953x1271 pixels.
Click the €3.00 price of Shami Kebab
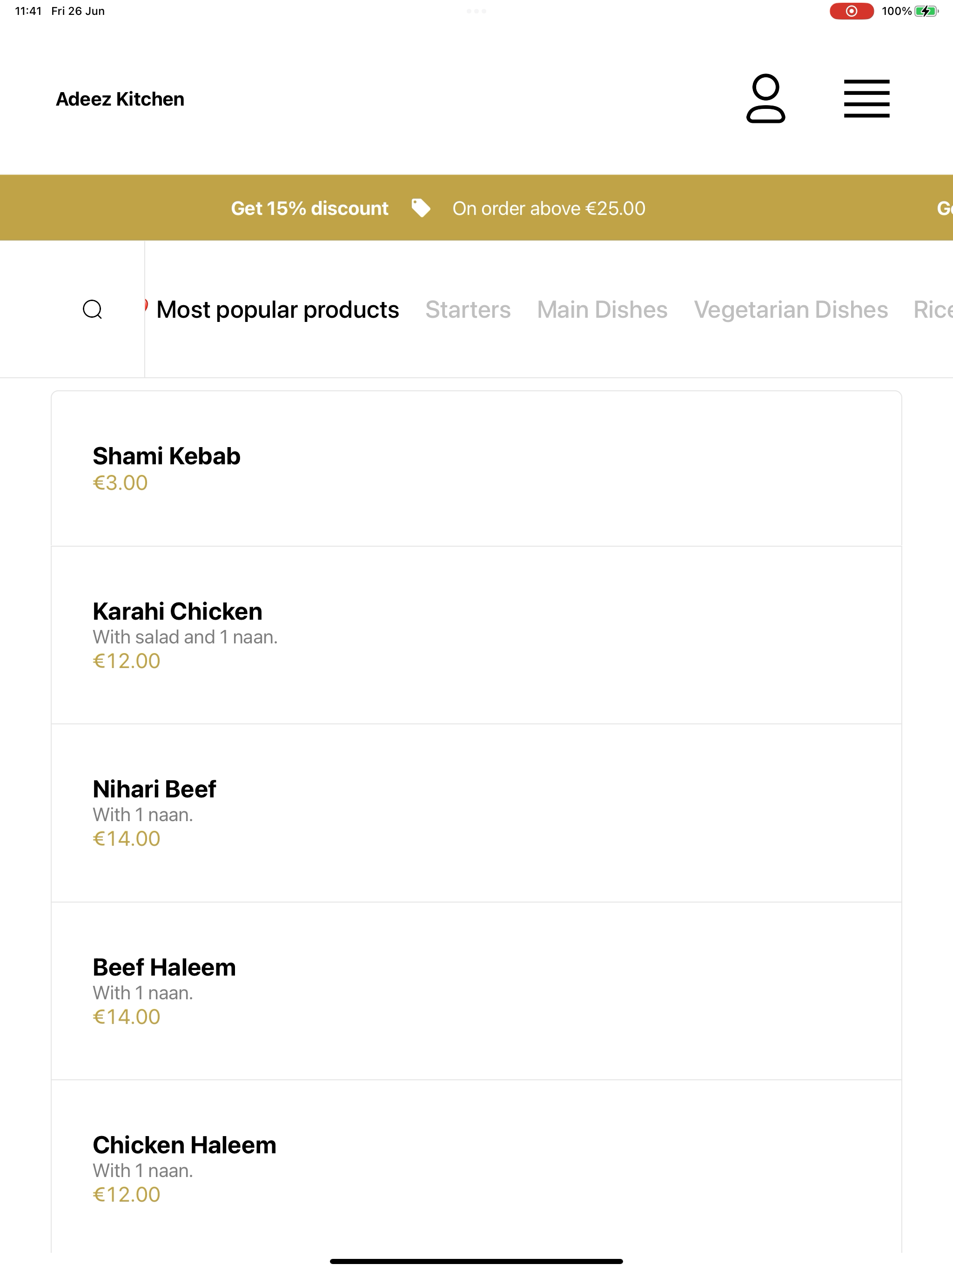[x=120, y=482]
